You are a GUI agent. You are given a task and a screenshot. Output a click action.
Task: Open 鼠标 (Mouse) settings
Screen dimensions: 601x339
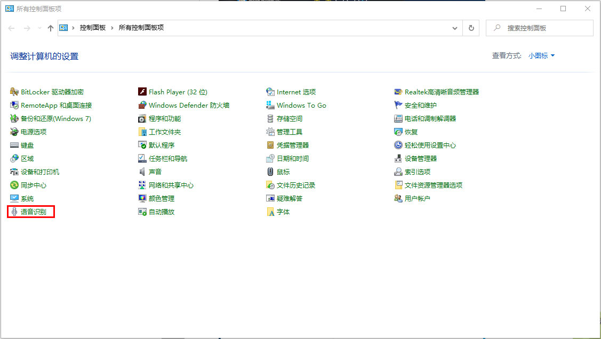pos(283,172)
